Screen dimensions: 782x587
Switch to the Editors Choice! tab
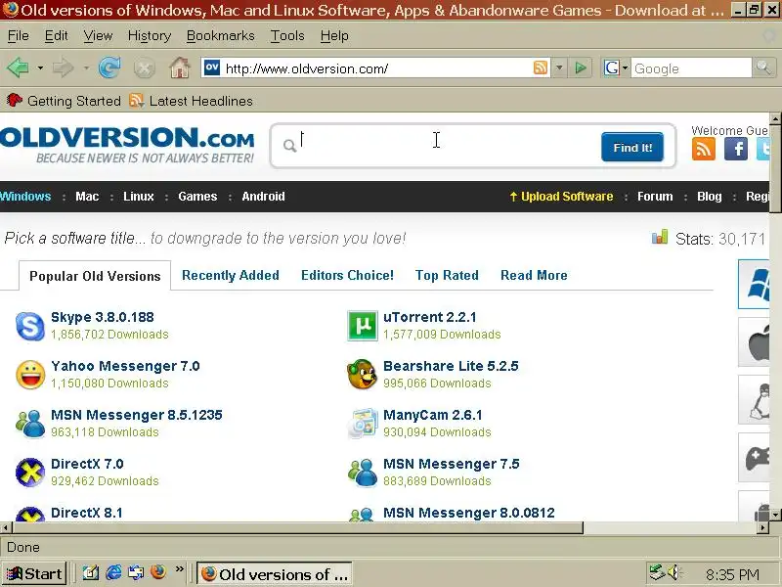click(347, 275)
